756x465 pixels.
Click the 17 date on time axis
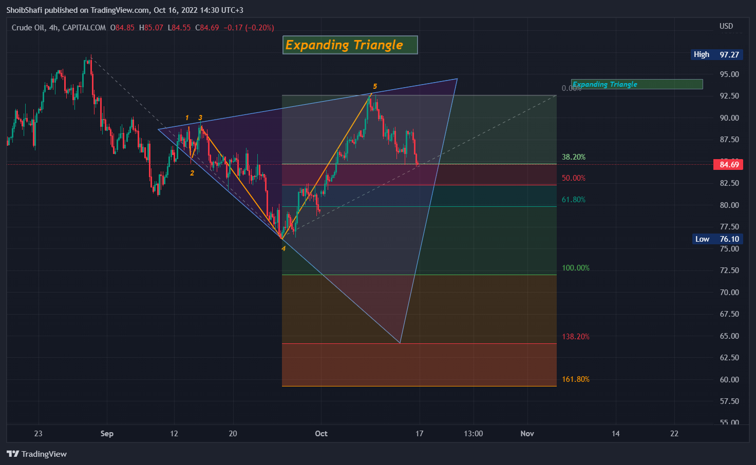(x=419, y=434)
